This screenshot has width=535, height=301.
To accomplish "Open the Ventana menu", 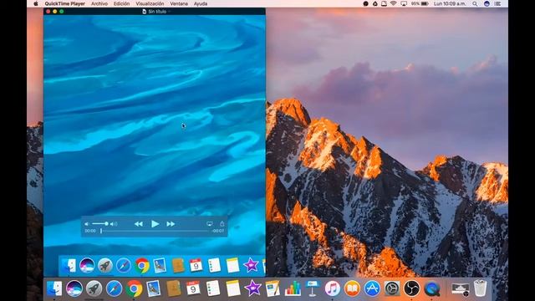I will coord(179,3).
